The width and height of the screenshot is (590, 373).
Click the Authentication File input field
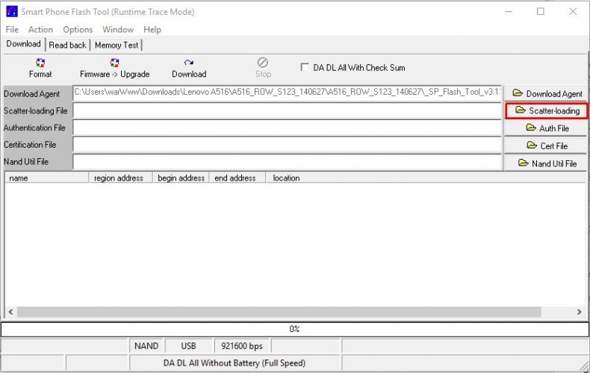[287, 128]
